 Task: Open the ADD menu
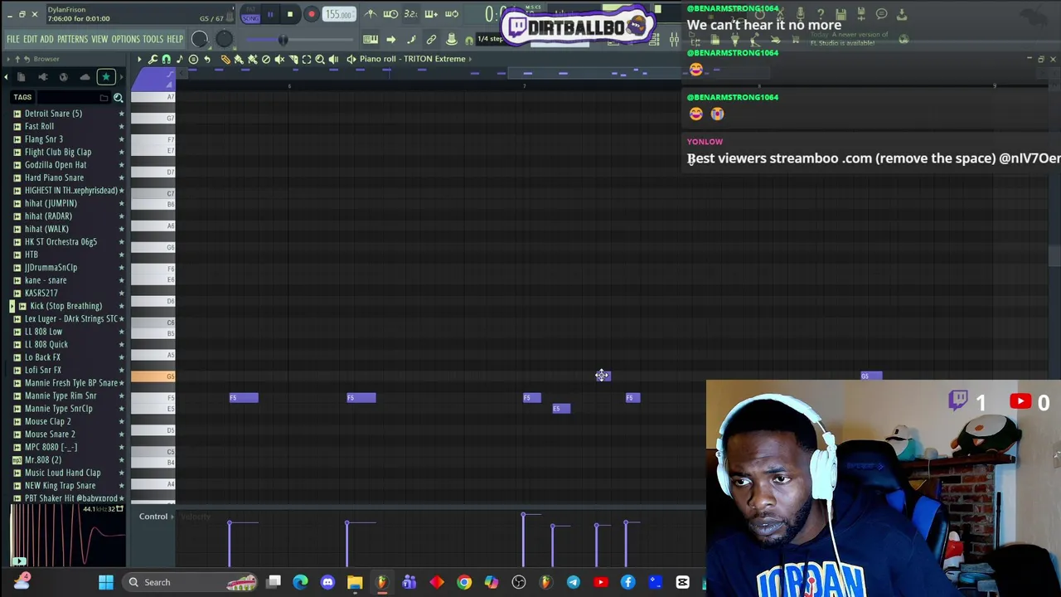click(46, 39)
